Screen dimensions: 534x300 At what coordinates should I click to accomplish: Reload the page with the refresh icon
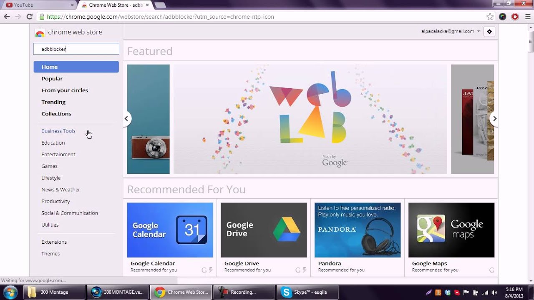29,17
